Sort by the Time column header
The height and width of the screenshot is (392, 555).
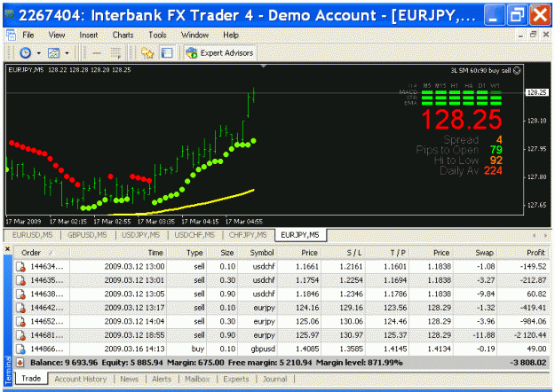click(118, 253)
